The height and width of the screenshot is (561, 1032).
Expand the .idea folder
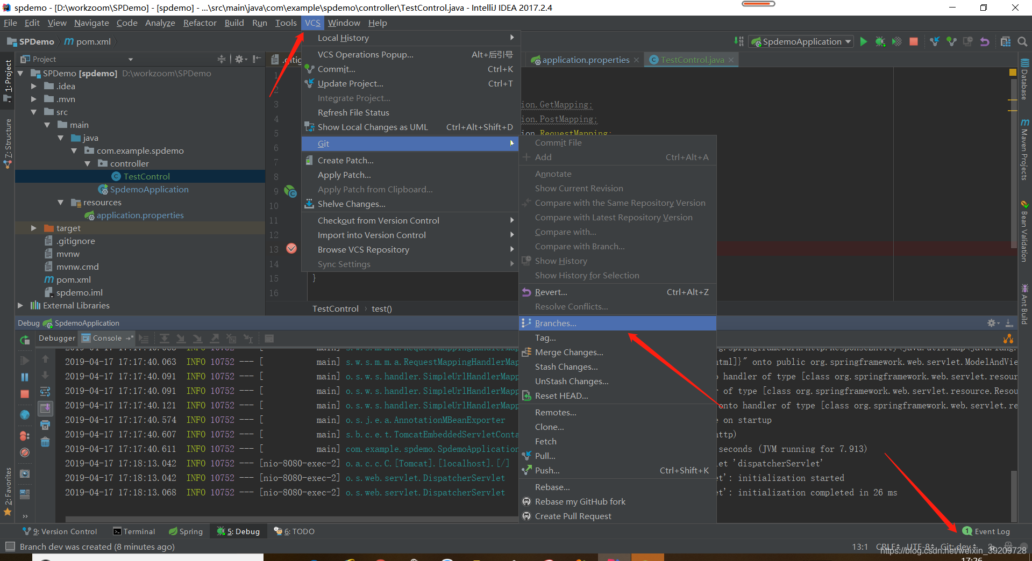[33, 86]
